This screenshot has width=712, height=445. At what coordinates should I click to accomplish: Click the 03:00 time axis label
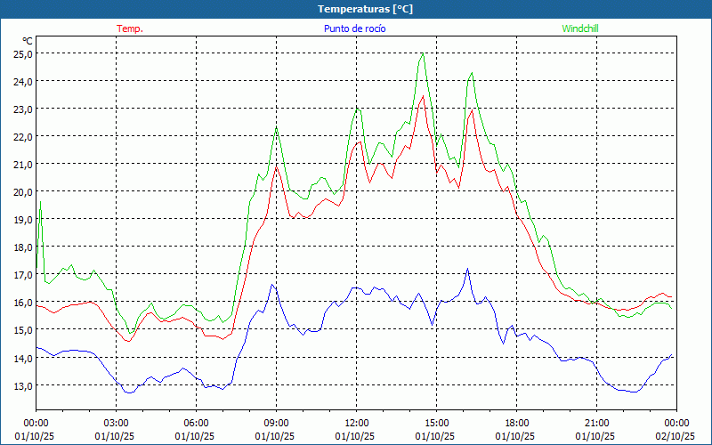[x=117, y=423]
